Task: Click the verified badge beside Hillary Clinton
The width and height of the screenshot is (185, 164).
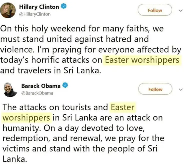Action: point(64,7)
